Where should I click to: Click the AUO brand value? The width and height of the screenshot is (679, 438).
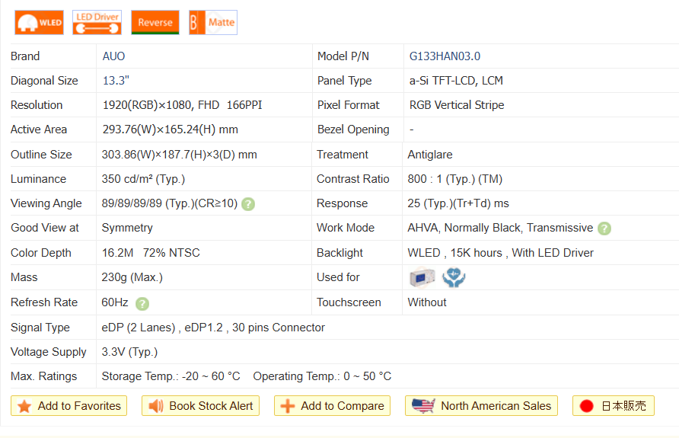pyautogui.click(x=113, y=56)
